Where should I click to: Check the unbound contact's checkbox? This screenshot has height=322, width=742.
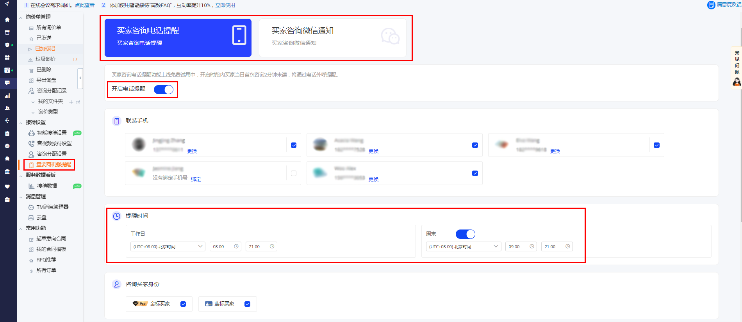point(294,173)
